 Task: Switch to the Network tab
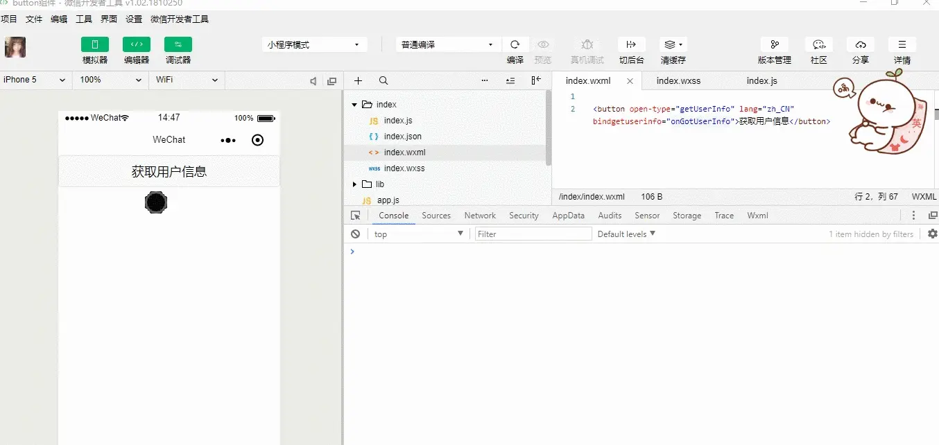(479, 215)
